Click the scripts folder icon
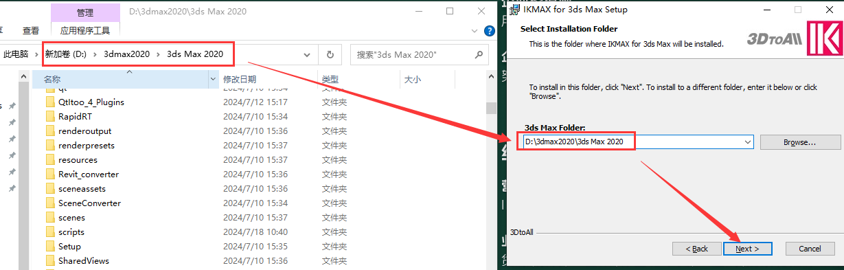The height and width of the screenshot is (270, 844). 49,232
